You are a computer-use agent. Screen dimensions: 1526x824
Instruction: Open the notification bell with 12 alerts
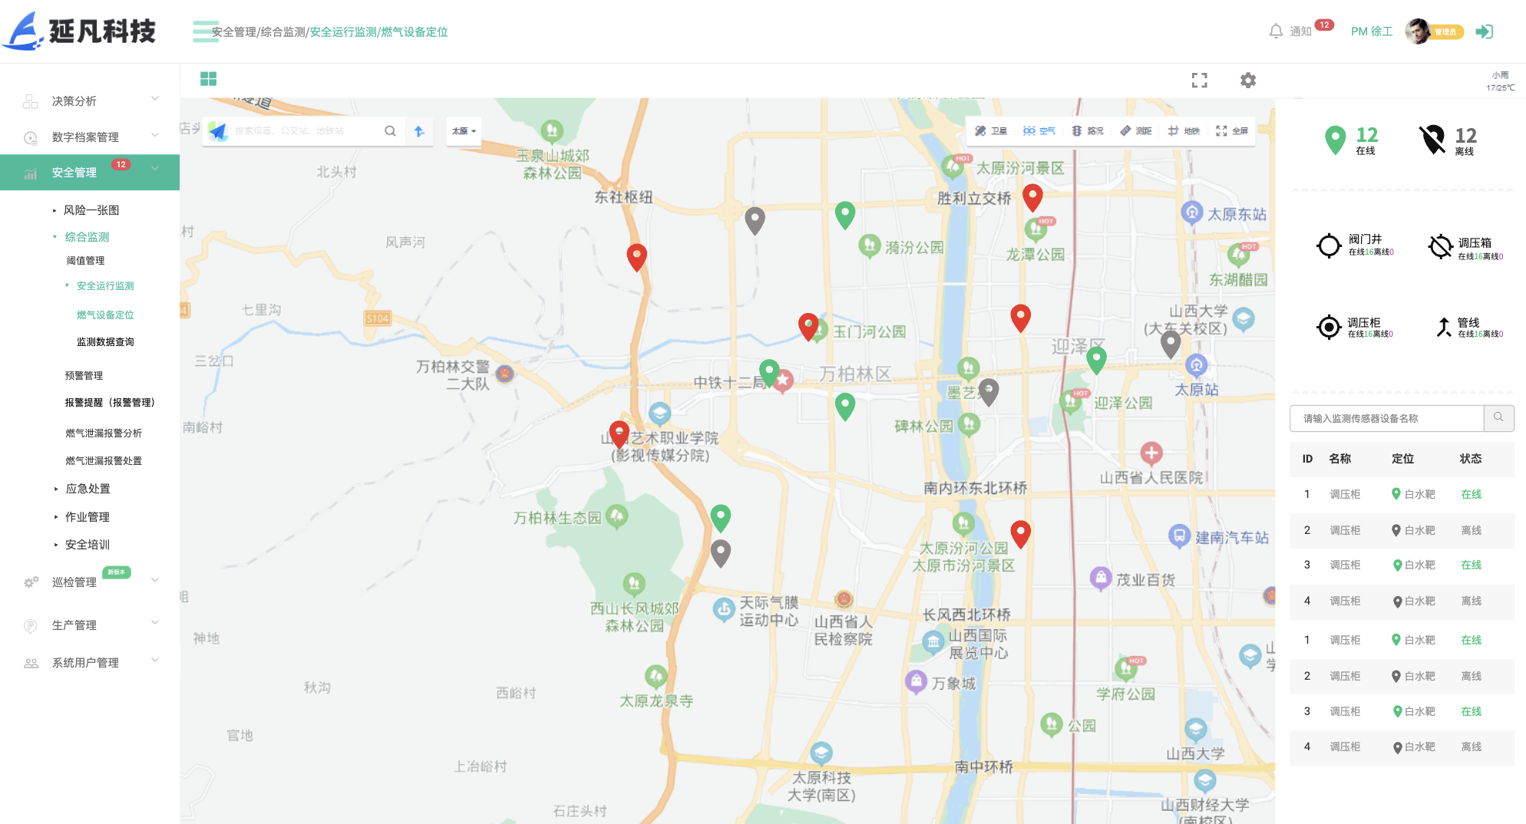pyautogui.click(x=1276, y=31)
